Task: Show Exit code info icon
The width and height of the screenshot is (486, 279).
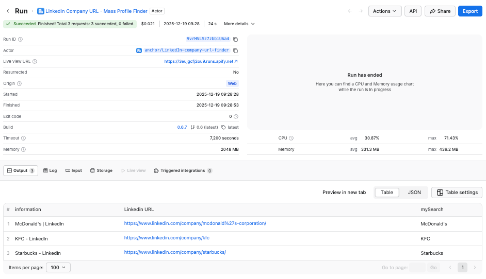Action: tap(236, 117)
